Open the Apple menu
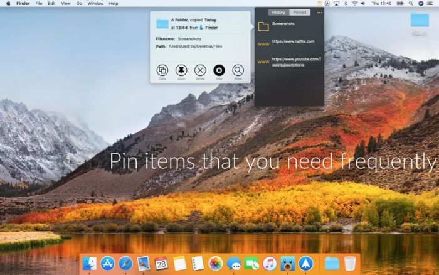The height and width of the screenshot is (275, 439). (x=8, y=3)
